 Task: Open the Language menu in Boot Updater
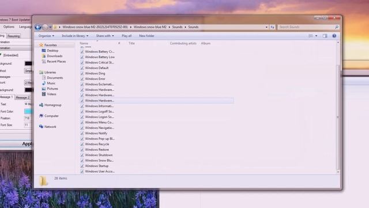click(25, 27)
